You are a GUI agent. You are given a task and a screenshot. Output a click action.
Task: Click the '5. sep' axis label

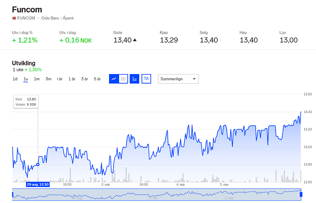click(x=224, y=185)
